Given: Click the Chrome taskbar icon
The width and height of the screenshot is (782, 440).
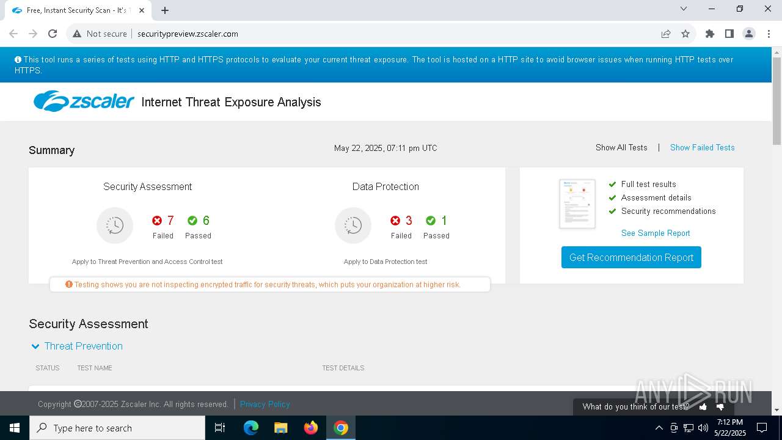Looking at the screenshot, I should [341, 428].
